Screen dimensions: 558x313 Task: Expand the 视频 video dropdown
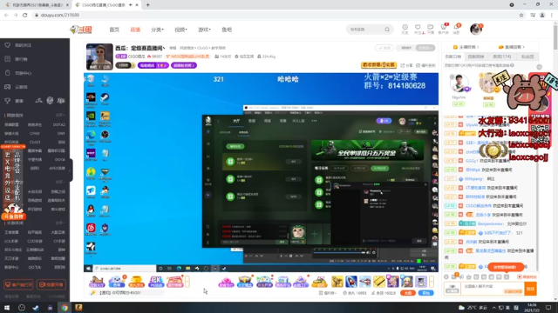pyautogui.click(x=180, y=30)
